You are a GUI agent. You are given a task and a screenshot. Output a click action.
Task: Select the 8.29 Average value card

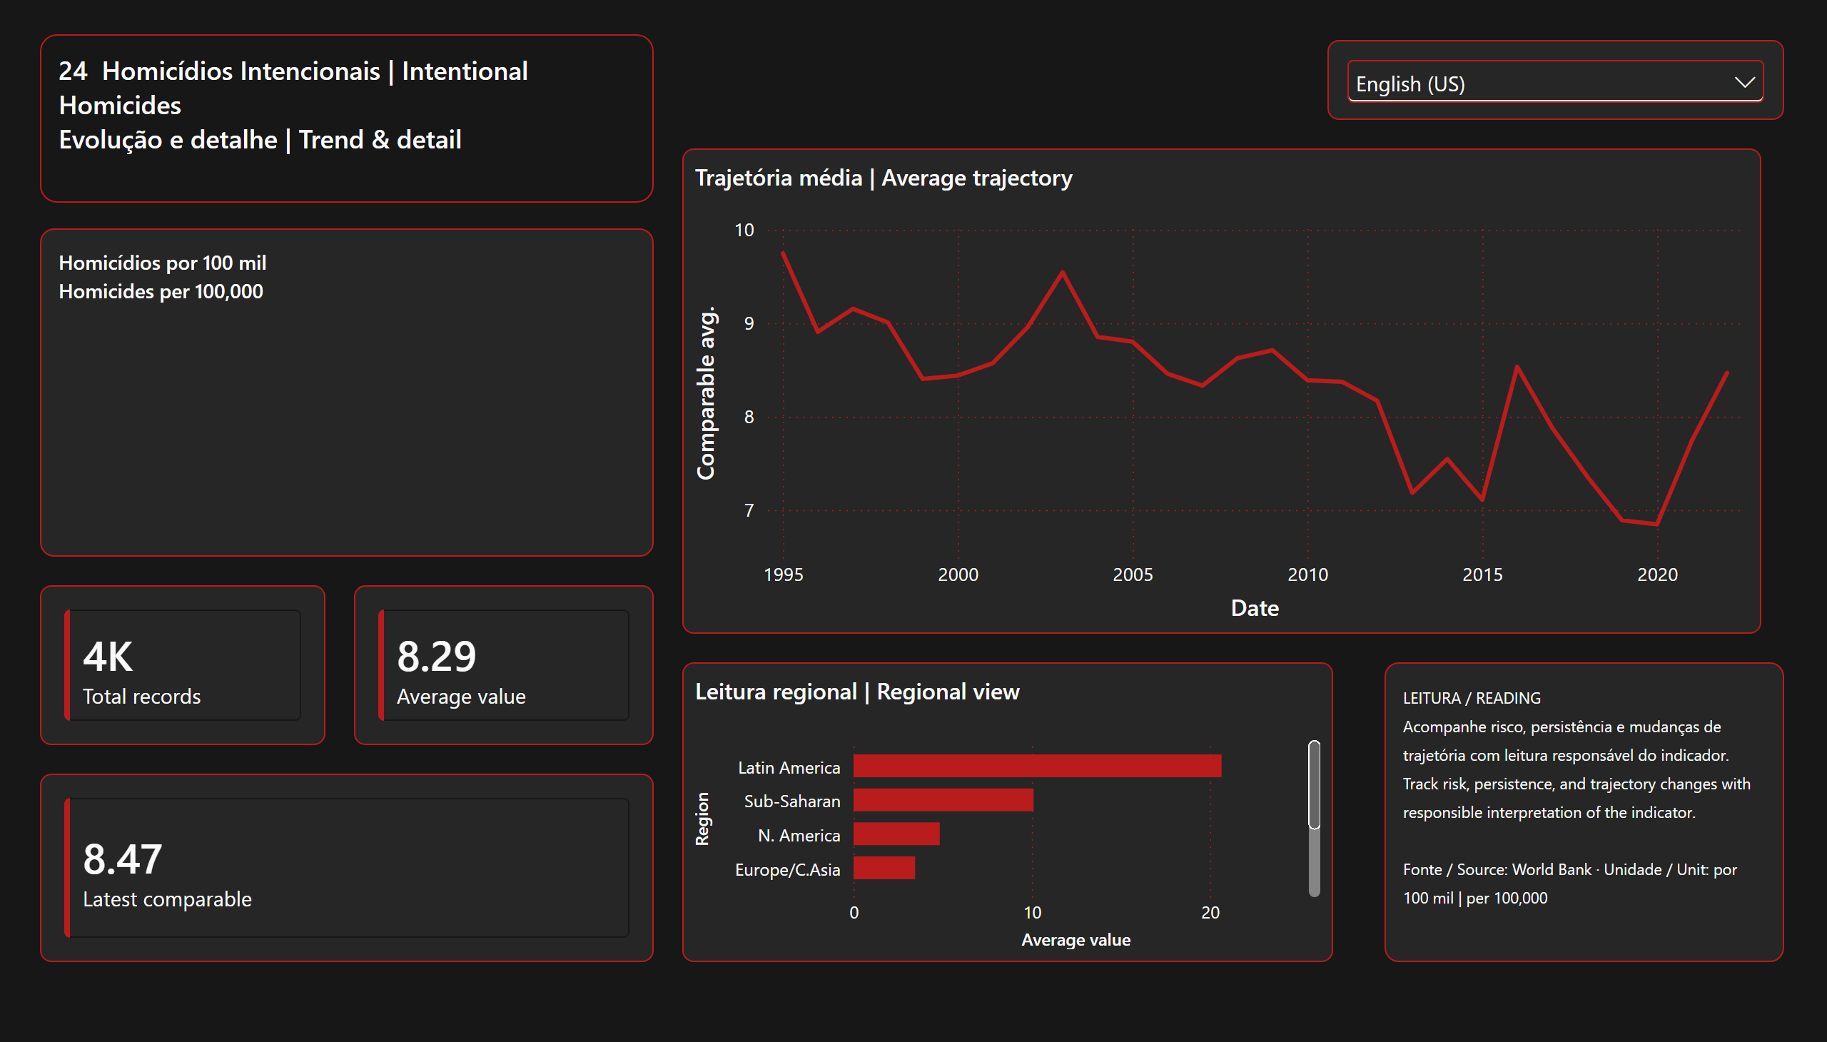pyautogui.click(x=503, y=665)
